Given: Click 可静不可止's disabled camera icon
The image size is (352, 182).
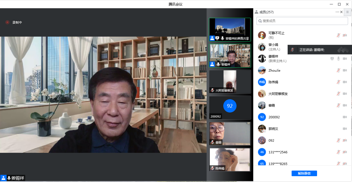Looking at the screenshot, I should tap(345, 35).
